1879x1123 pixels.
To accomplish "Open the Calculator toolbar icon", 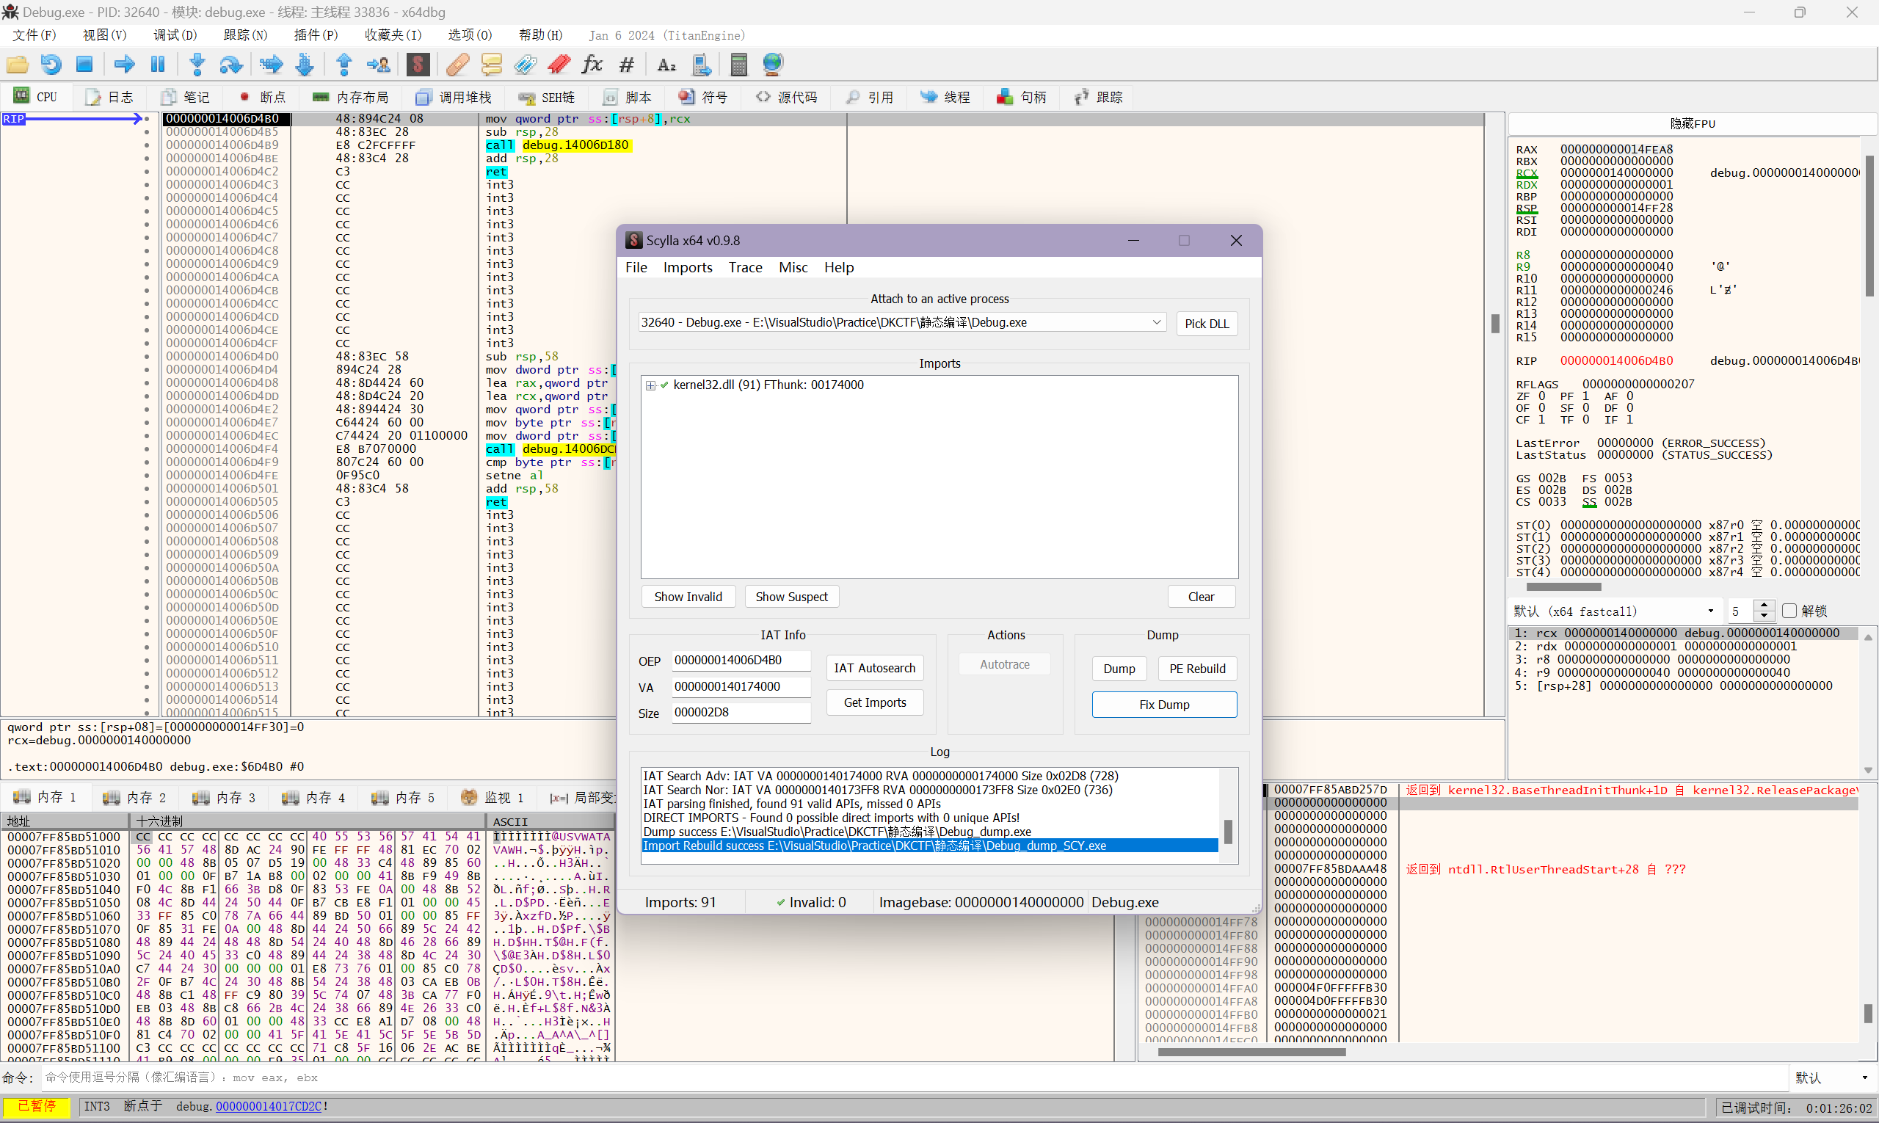I will (x=738, y=65).
